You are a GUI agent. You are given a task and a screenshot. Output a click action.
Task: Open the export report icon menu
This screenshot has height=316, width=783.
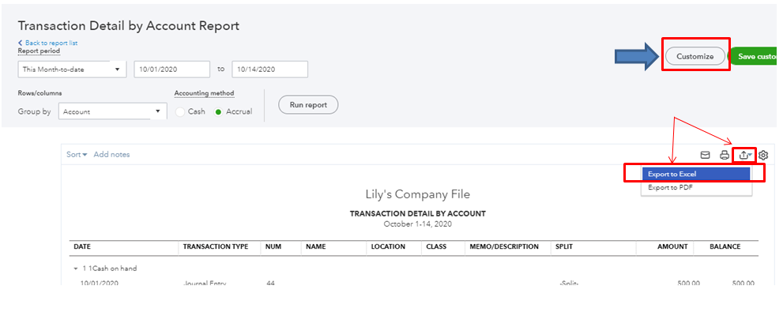(744, 155)
